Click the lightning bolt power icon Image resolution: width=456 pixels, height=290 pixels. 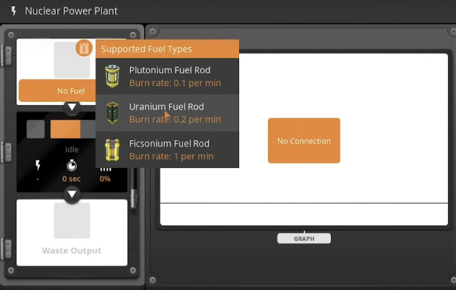pyautogui.click(x=38, y=166)
